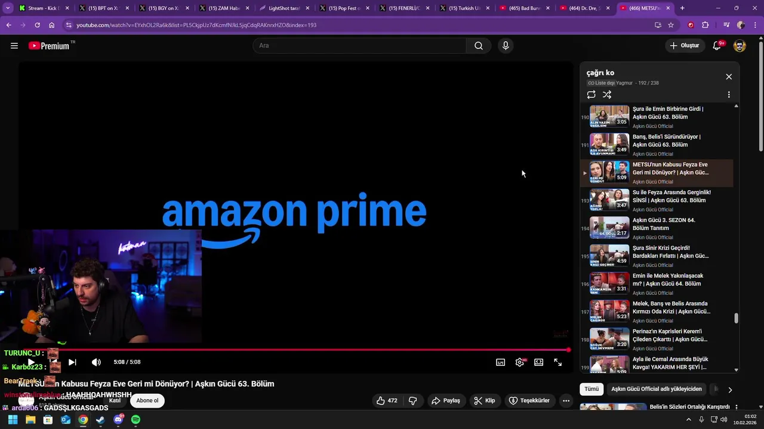This screenshot has width=764, height=429.
Task: Open a new browser tab
Action: (682, 8)
